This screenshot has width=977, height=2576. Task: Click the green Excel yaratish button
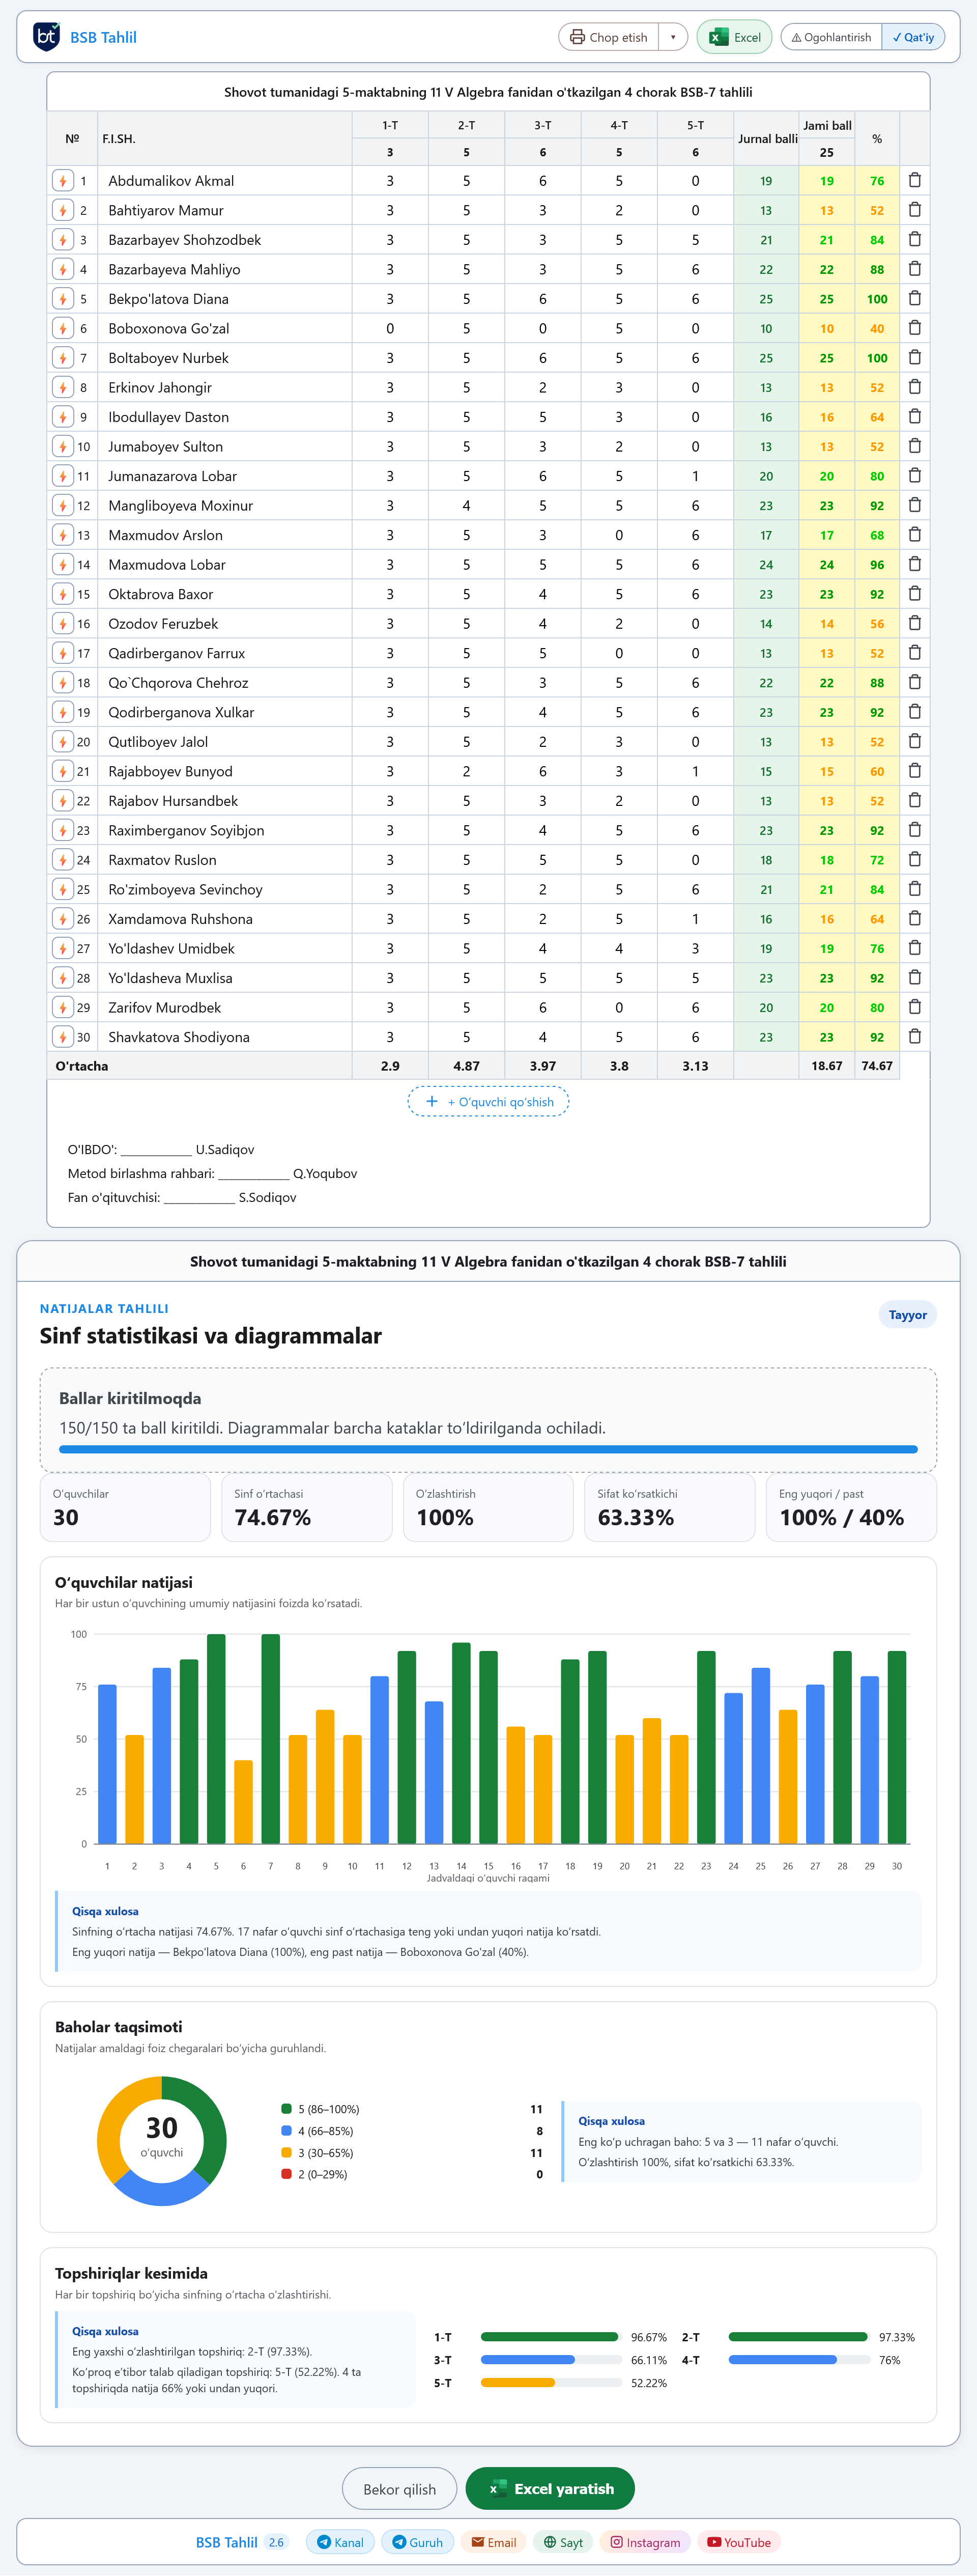tap(550, 2489)
